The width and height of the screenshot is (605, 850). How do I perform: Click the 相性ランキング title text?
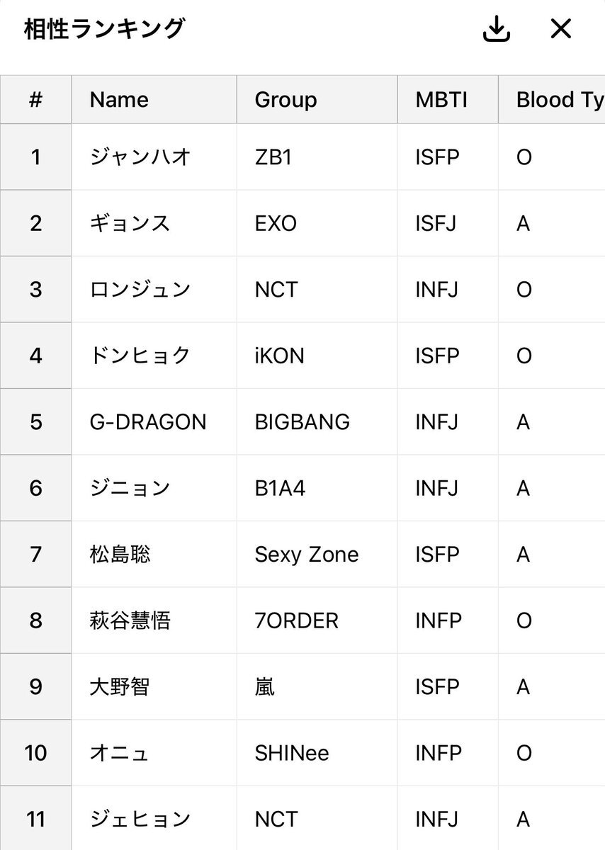(x=104, y=29)
